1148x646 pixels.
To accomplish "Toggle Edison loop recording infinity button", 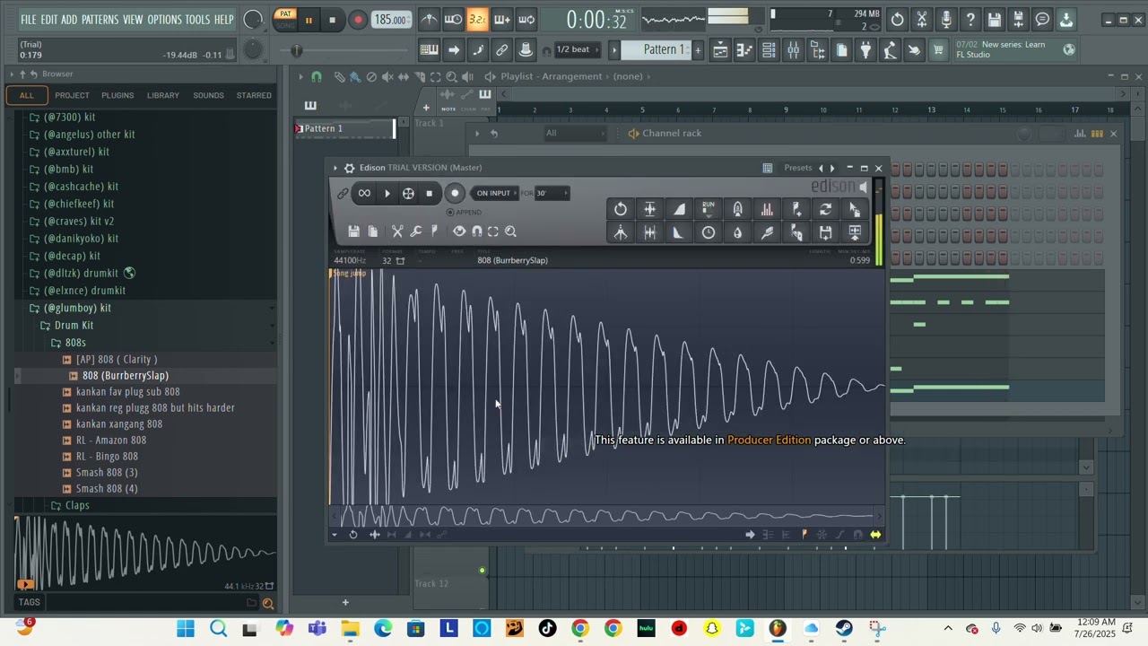I will tap(364, 193).
